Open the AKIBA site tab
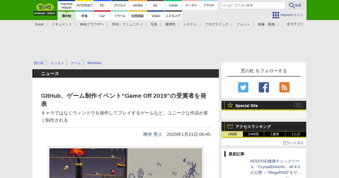Image resolution: width=339 pixels, height=178 pixels. click(138, 5)
